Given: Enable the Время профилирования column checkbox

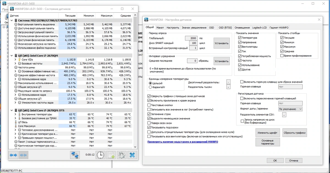Looking at the screenshot, I should [282, 56].
